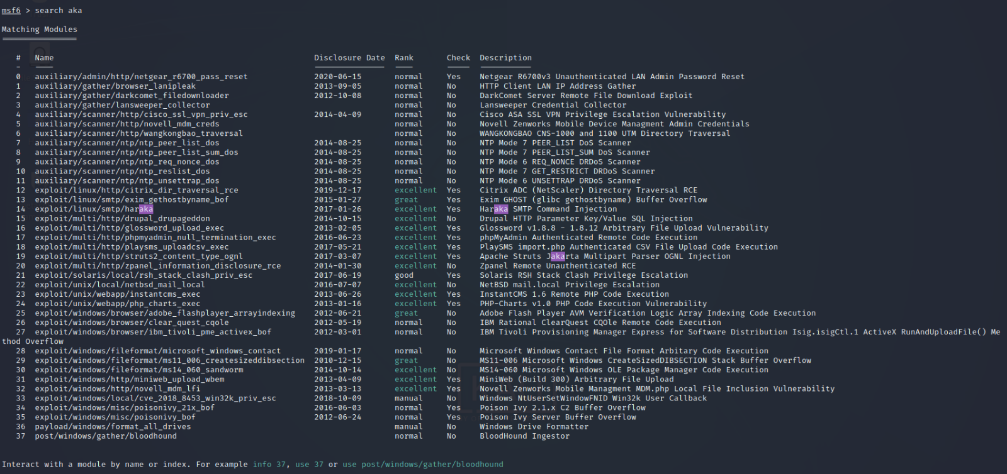Select auxiliary/scanner/ntp/ntp_peer_list_sum_dos module name
The width and height of the screenshot is (1007, 474).
[x=137, y=152]
